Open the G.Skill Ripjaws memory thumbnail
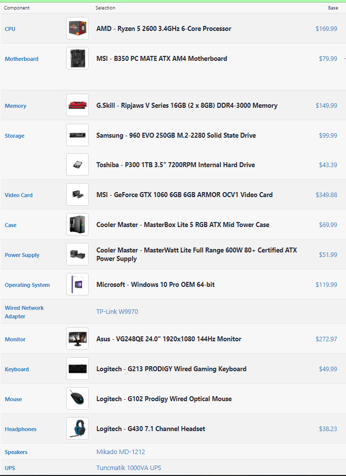 [x=78, y=105]
